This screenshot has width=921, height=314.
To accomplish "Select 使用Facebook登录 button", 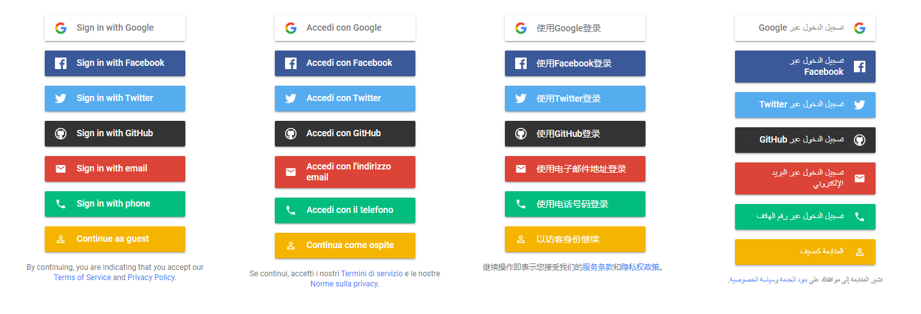I will coord(575,63).
